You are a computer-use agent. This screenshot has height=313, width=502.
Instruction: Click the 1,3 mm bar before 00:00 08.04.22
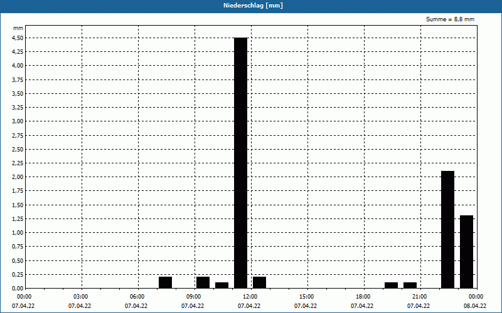click(x=466, y=252)
